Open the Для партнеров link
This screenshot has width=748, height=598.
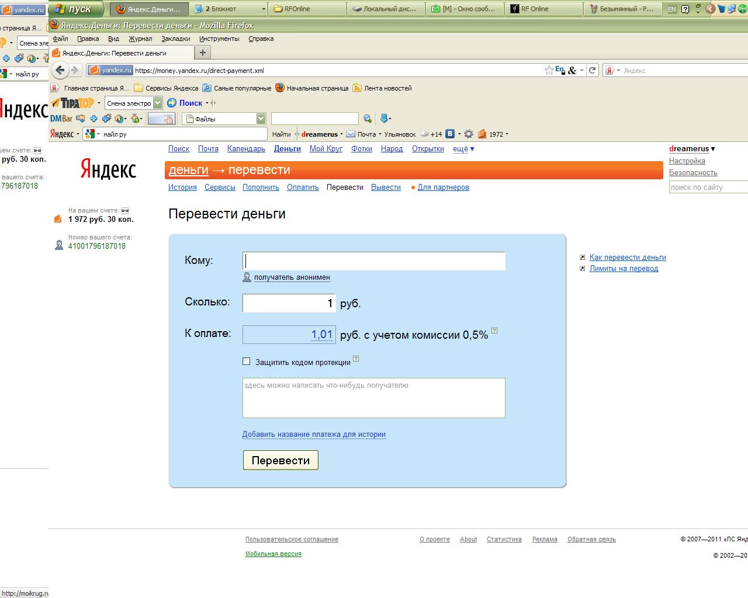(443, 187)
